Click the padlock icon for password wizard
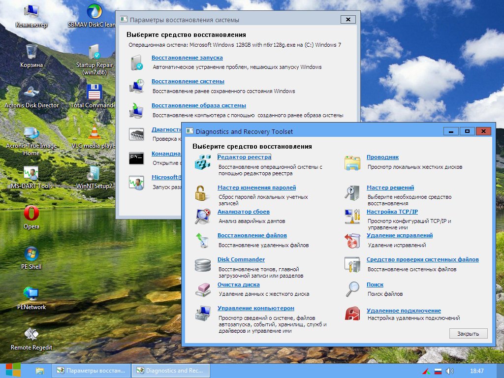The width and height of the screenshot is (504, 378). (201, 192)
